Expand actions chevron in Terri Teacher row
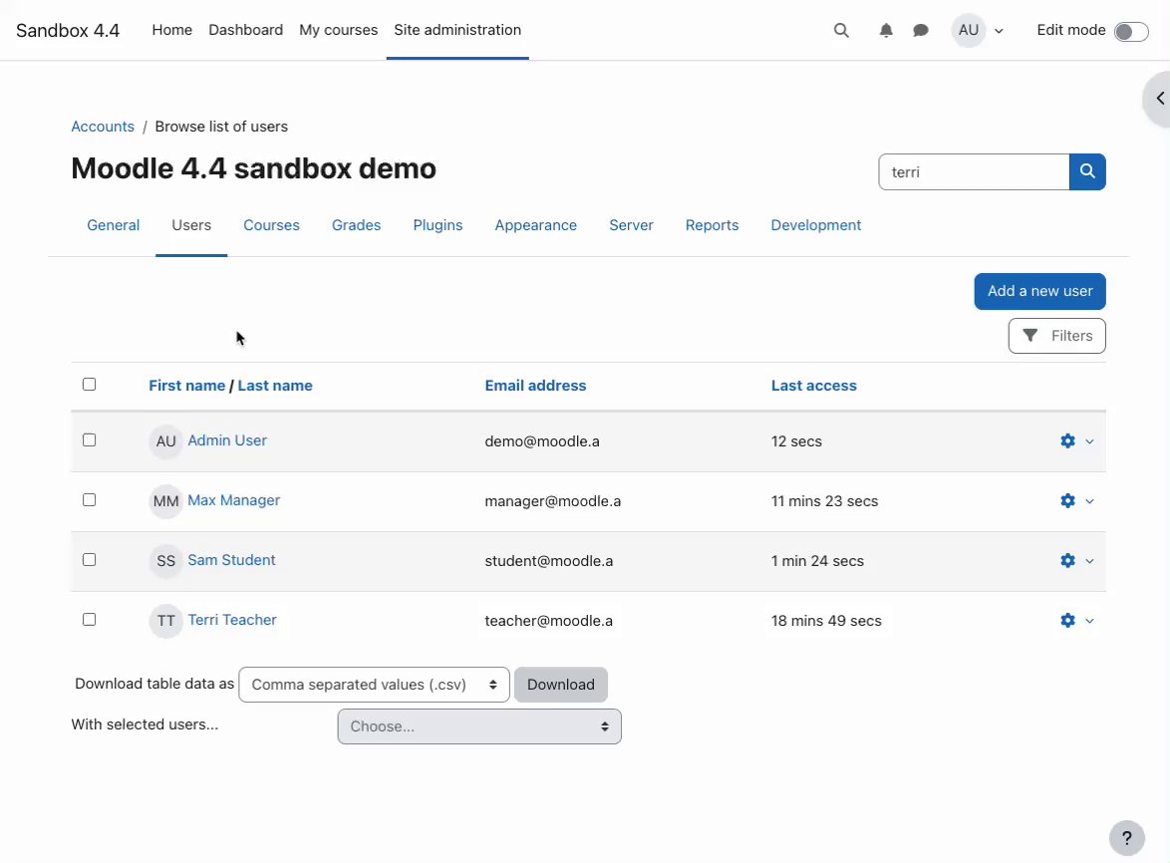The width and height of the screenshot is (1170, 863). click(x=1089, y=621)
